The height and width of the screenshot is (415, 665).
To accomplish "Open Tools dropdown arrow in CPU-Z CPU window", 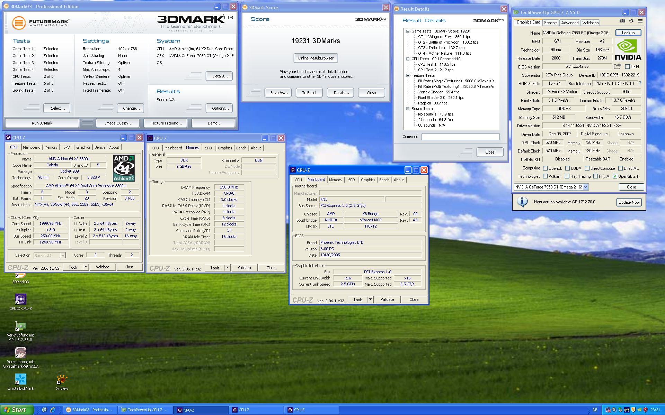I will click(86, 267).
